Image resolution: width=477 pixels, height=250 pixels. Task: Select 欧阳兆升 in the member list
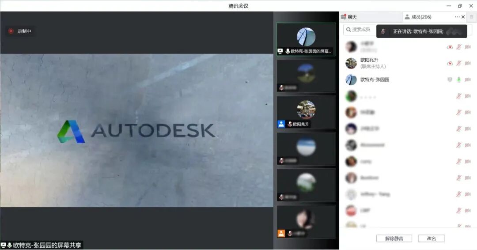point(408,63)
